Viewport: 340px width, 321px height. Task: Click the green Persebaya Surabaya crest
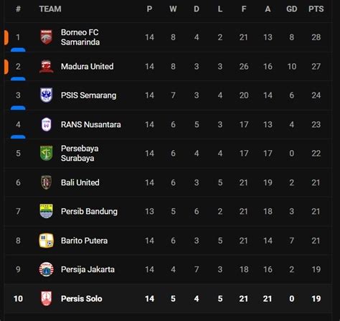(x=46, y=153)
